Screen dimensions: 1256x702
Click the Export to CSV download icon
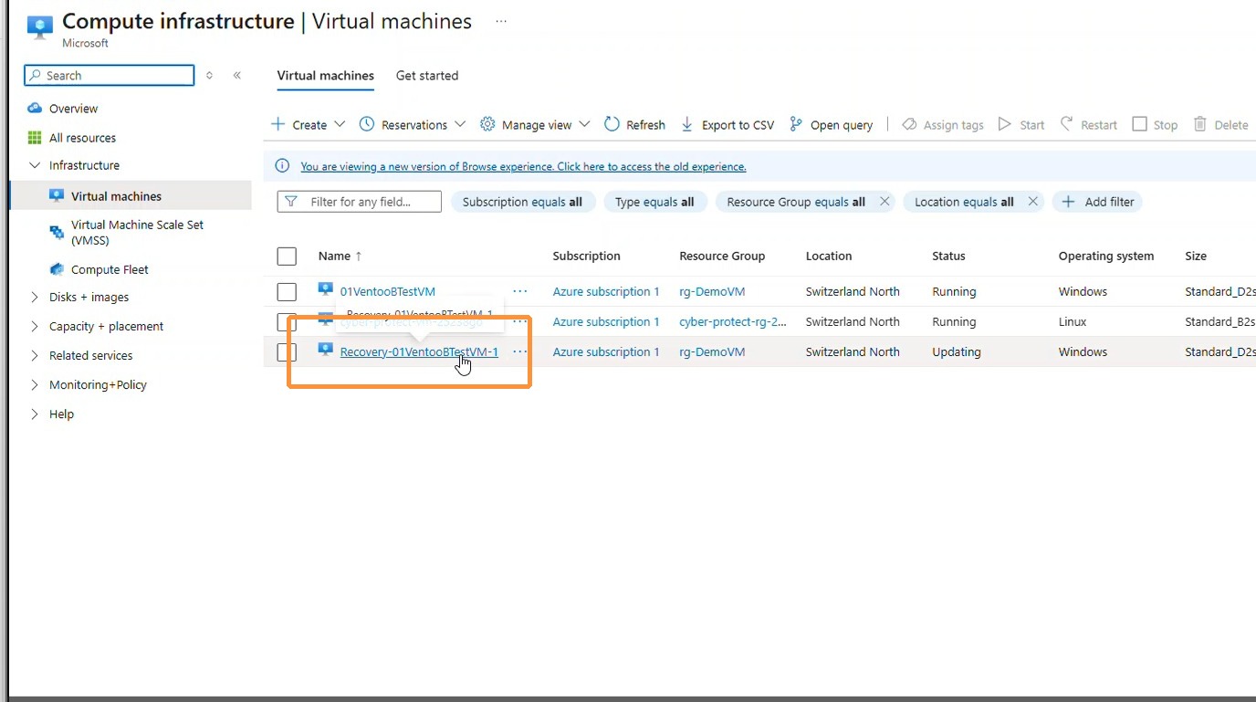[x=687, y=124]
